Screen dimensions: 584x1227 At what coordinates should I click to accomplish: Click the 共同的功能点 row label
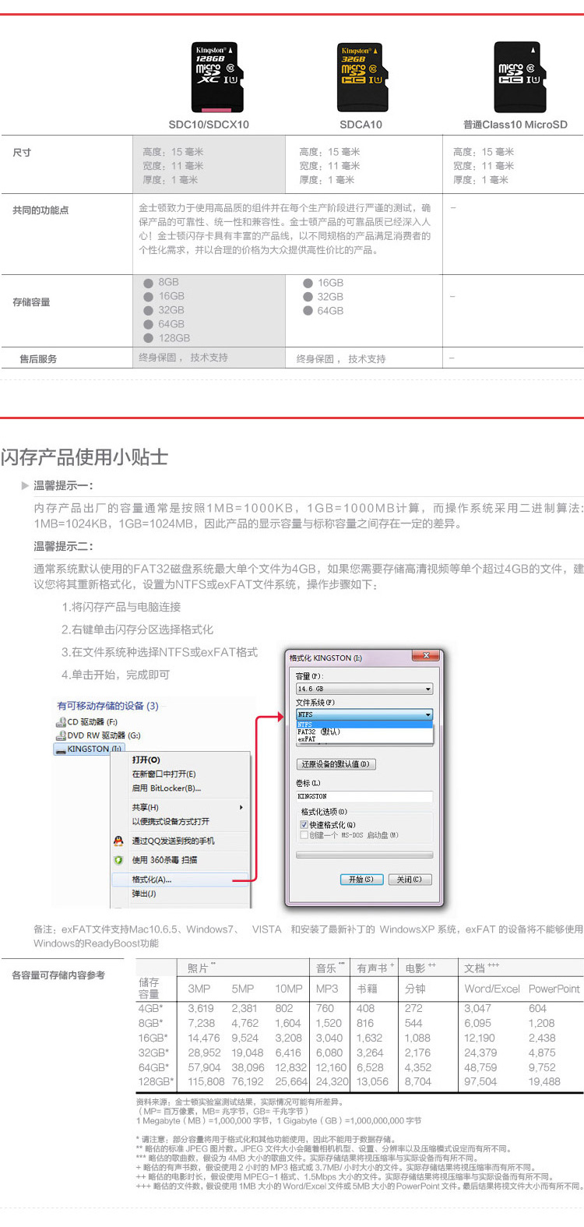click(40, 210)
